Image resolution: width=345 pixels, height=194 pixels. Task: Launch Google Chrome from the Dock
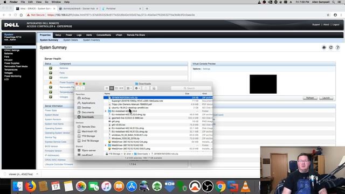[x=220, y=186]
